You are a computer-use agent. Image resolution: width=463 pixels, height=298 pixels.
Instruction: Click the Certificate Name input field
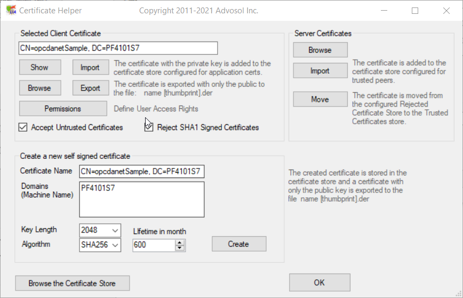[142, 172]
